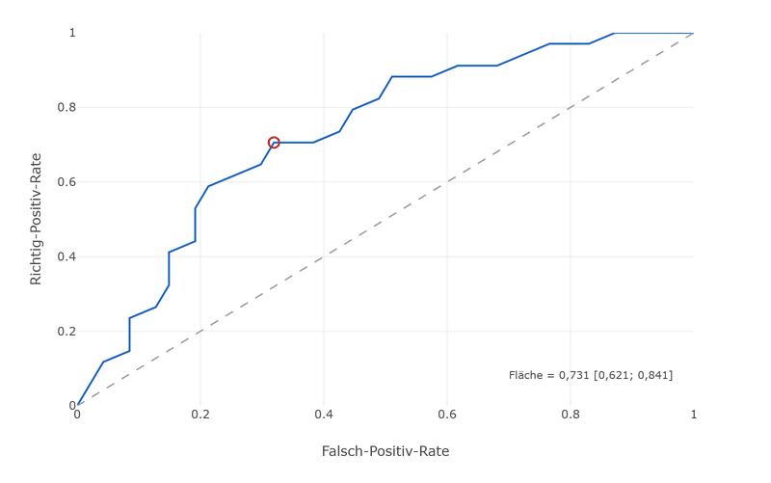Click x-axis tick label 0.4
The height and width of the screenshot is (483, 771).
point(324,415)
